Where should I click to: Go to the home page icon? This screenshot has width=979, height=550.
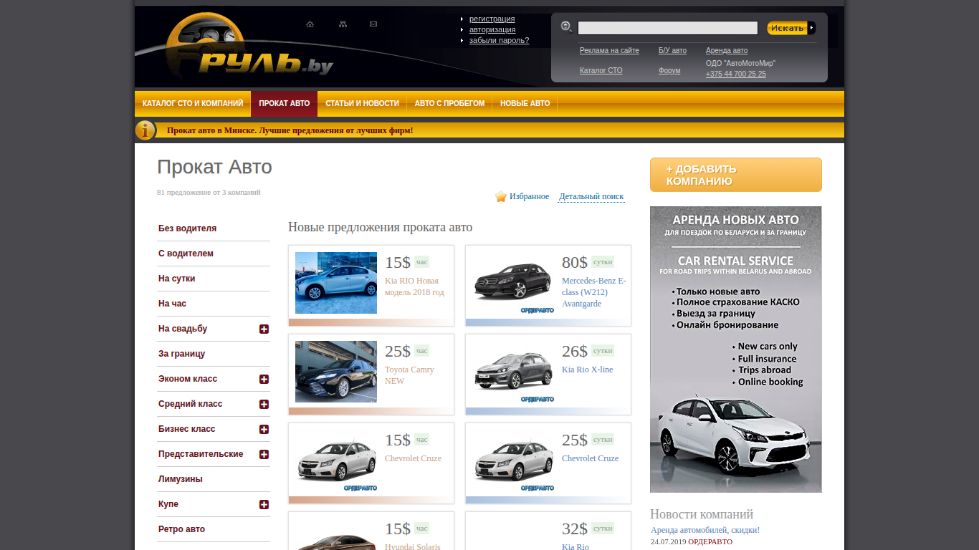(x=310, y=24)
